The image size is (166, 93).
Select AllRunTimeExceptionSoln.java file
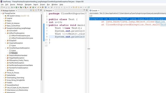22,38
